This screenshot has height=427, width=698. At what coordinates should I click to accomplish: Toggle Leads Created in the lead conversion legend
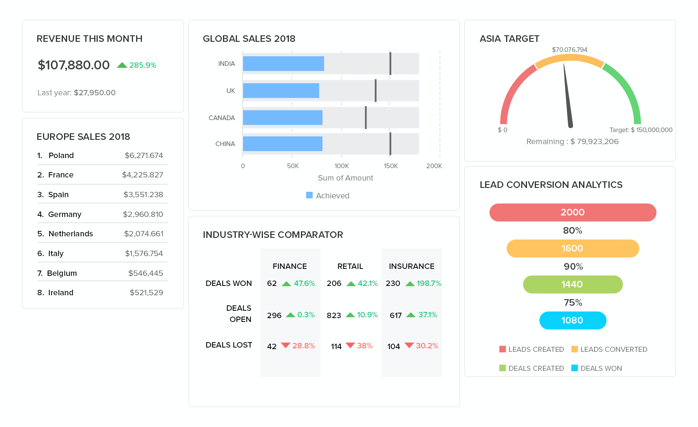click(x=502, y=349)
